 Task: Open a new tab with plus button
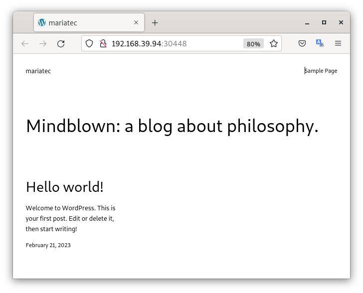point(155,23)
